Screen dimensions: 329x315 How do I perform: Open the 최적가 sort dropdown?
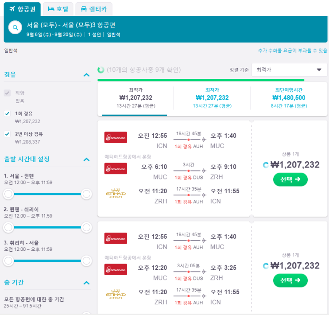click(289, 70)
